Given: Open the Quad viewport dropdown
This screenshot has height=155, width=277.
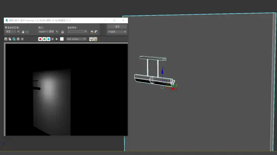Looking at the screenshot, I should [48, 32].
